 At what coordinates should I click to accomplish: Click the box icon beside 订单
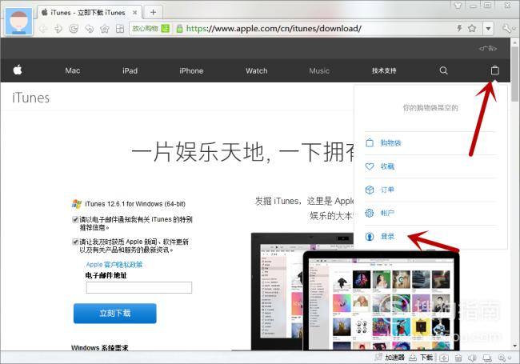pos(370,190)
